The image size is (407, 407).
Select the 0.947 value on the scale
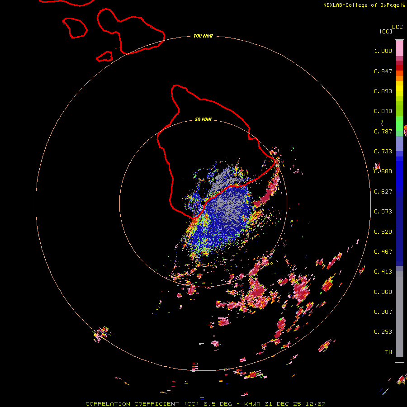pyautogui.click(x=383, y=71)
